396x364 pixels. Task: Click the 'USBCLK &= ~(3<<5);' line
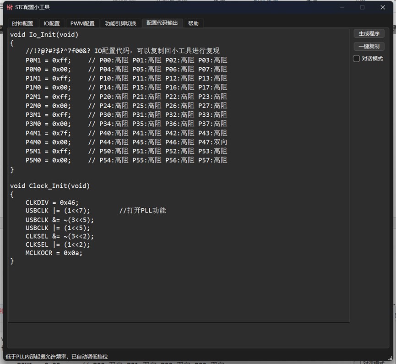tap(60, 220)
